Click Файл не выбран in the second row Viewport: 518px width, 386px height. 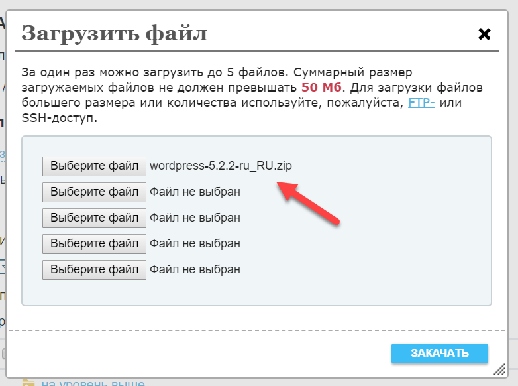(x=195, y=192)
